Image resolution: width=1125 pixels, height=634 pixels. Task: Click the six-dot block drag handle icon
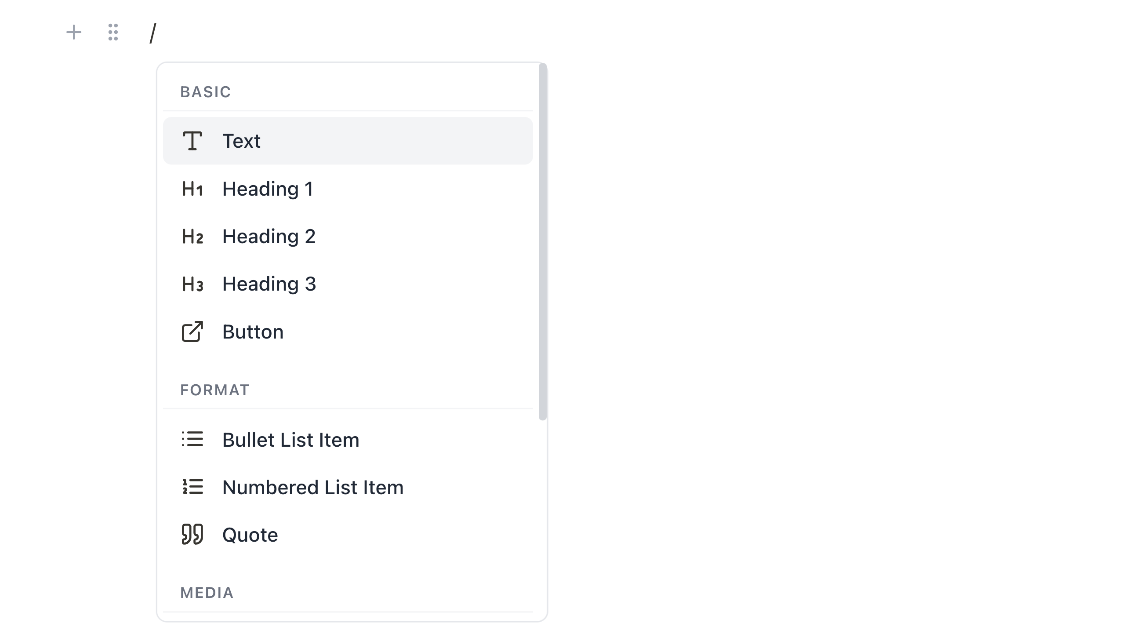113,33
